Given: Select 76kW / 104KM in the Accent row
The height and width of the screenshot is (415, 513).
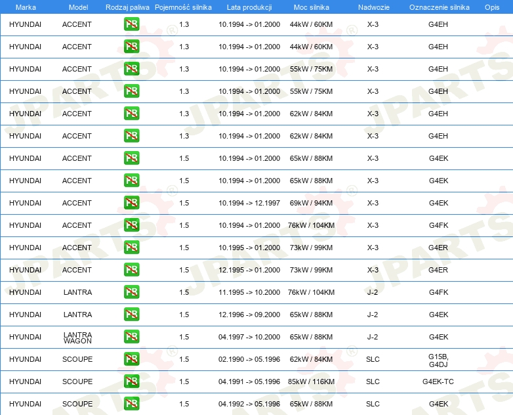Looking at the screenshot, I should tap(311, 225).
